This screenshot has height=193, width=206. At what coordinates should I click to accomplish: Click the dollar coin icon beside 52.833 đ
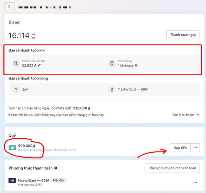(16, 63)
